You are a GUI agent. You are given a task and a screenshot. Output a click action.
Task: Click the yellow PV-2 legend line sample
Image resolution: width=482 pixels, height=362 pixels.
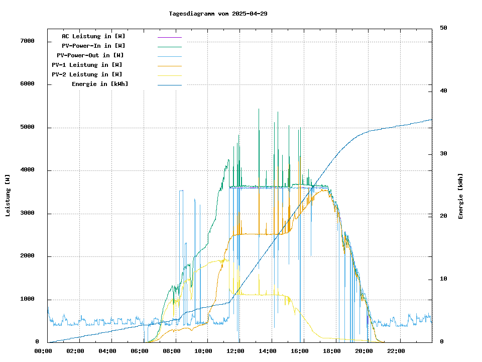169,75
